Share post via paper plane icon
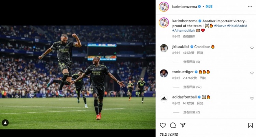Image resolution: width=256 pixels, height=137 pixels. [x=183, y=125]
